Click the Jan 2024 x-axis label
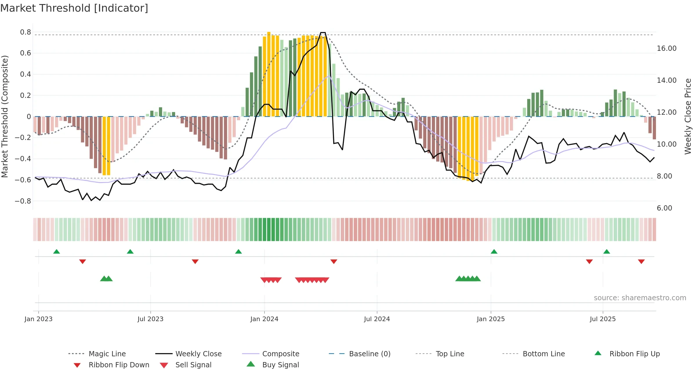The width and height of the screenshot is (696, 392). point(264,319)
